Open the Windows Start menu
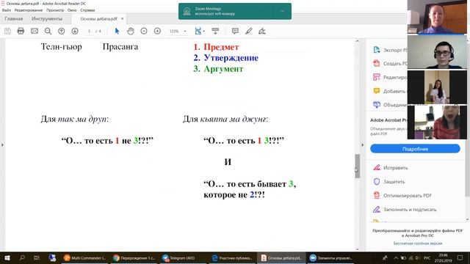The height and width of the screenshot is (264, 470). (x=7, y=257)
